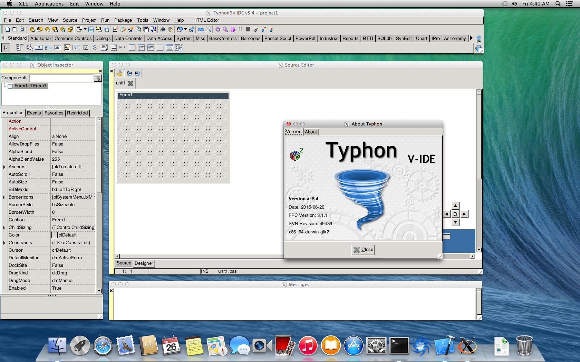
Task: Click the binoculars Find toolbar icon
Action: click(x=163, y=29)
